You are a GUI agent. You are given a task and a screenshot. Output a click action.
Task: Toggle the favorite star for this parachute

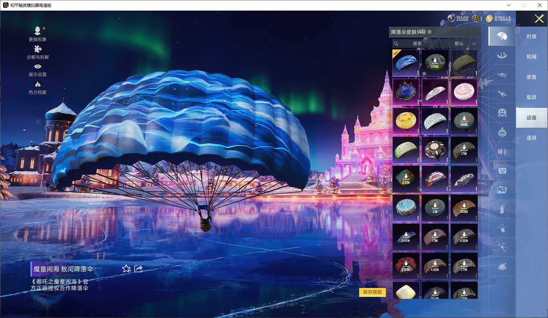pos(126,269)
